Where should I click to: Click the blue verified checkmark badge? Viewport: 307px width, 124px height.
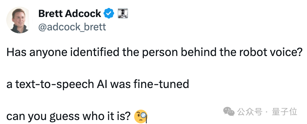[x=109, y=14]
